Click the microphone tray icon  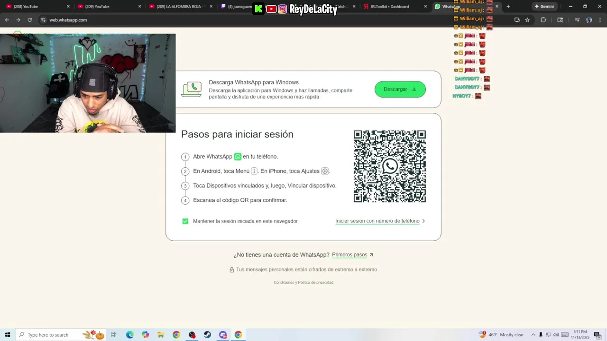[541, 335]
